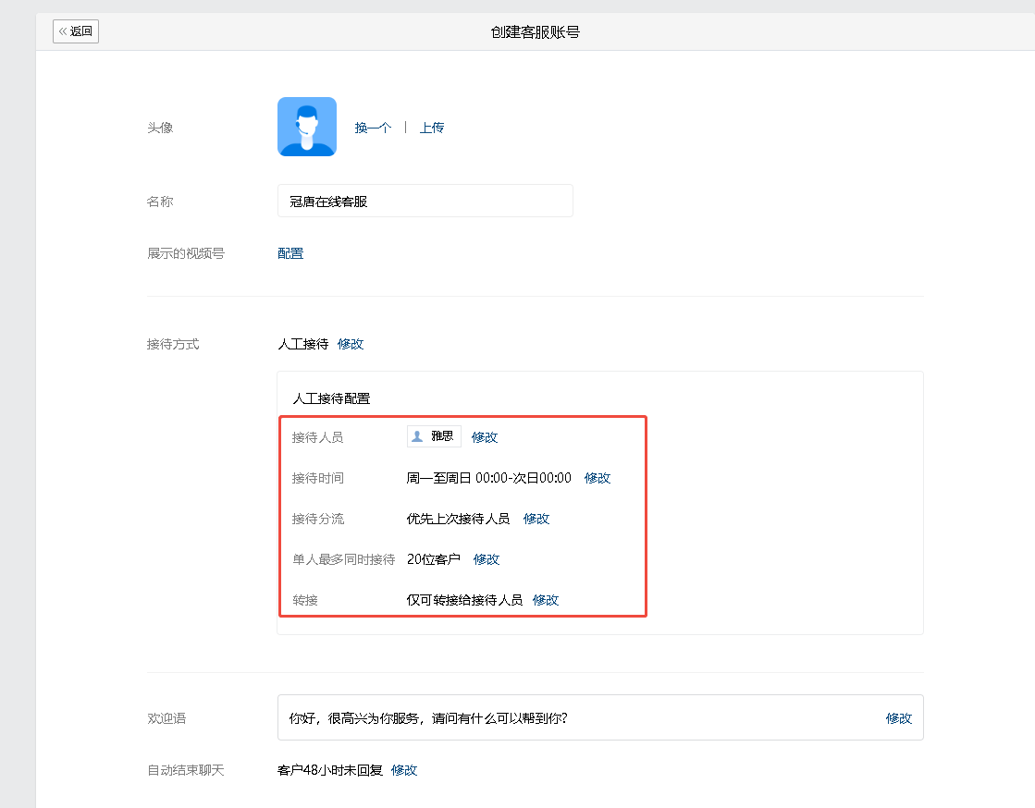Image resolution: width=1035 pixels, height=808 pixels.
Task: Click the 客户48小时未回复 text
Action: (x=330, y=770)
